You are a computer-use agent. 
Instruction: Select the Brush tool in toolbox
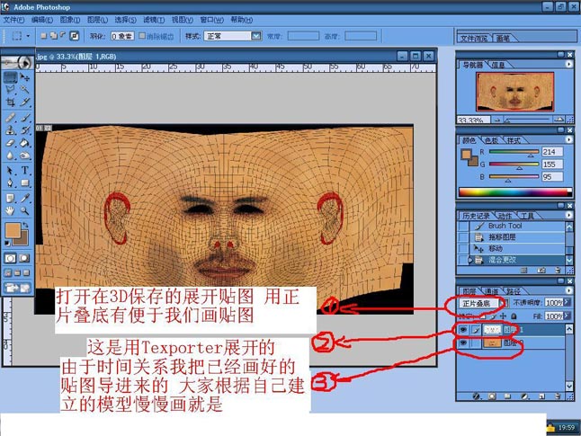[25, 118]
